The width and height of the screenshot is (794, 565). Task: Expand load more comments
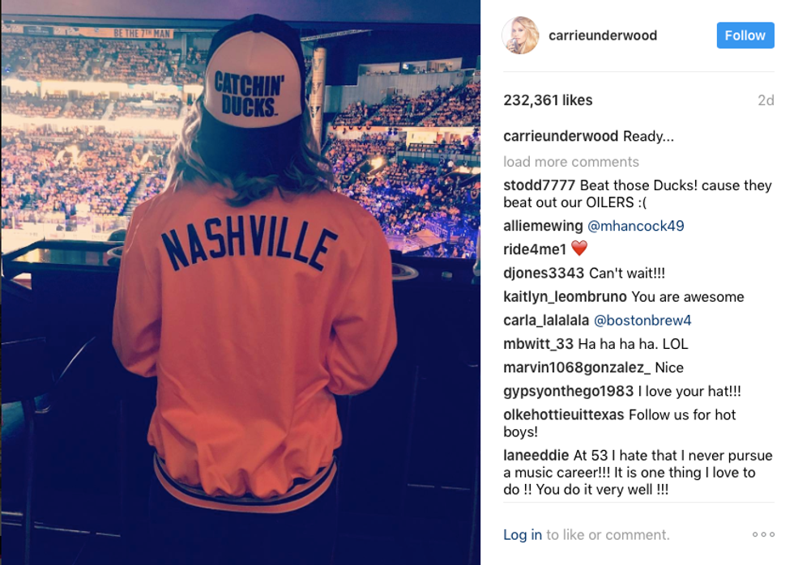pos(570,162)
